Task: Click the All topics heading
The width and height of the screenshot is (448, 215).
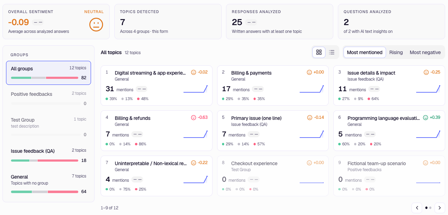Action: point(111,52)
